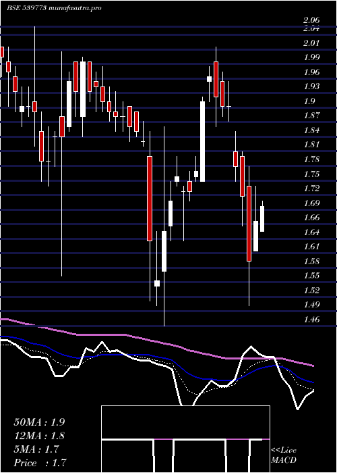Select the 1.49 price axis label
Screen dimensions: 337x473
(x=311, y=305)
